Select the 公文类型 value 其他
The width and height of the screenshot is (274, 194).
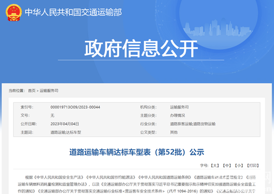pyautogui.click(x=174, y=132)
